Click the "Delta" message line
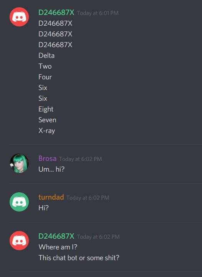The width and height of the screenshot is (202, 277). pyautogui.click(x=46, y=56)
